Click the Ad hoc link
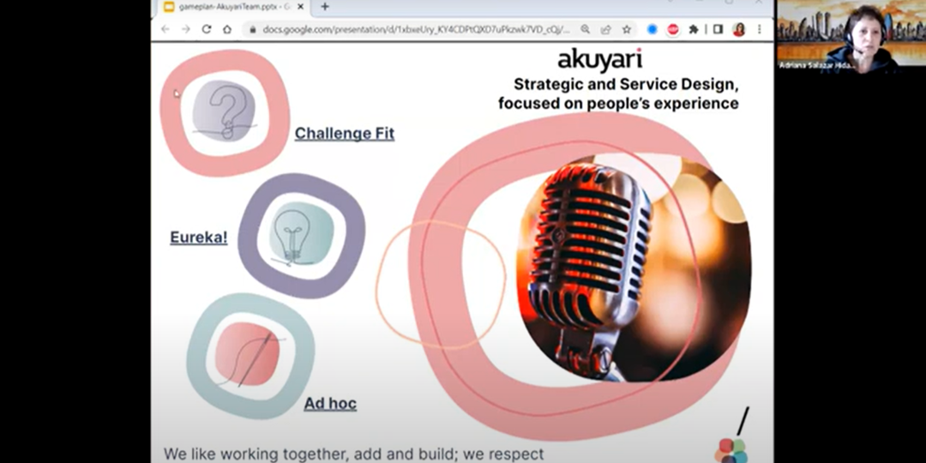Viewport: 926px width, 463px height. tap(330, 404)
